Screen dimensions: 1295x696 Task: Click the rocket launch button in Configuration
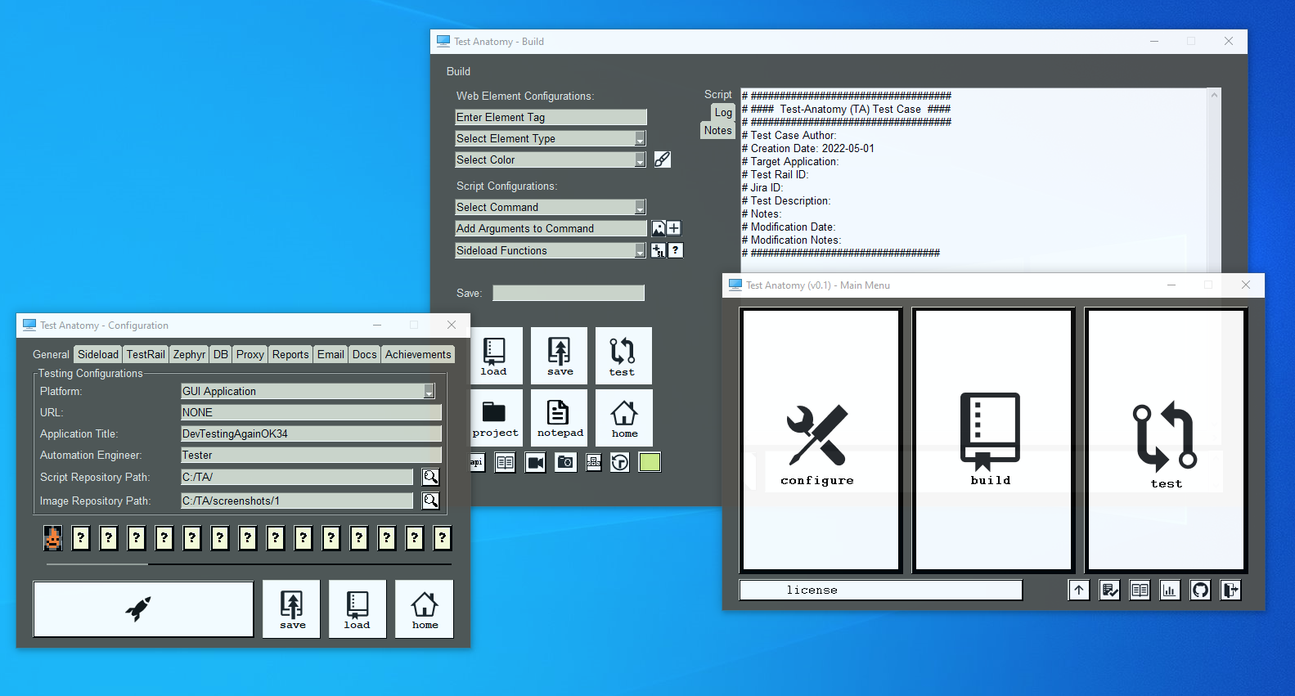(143, 609)
